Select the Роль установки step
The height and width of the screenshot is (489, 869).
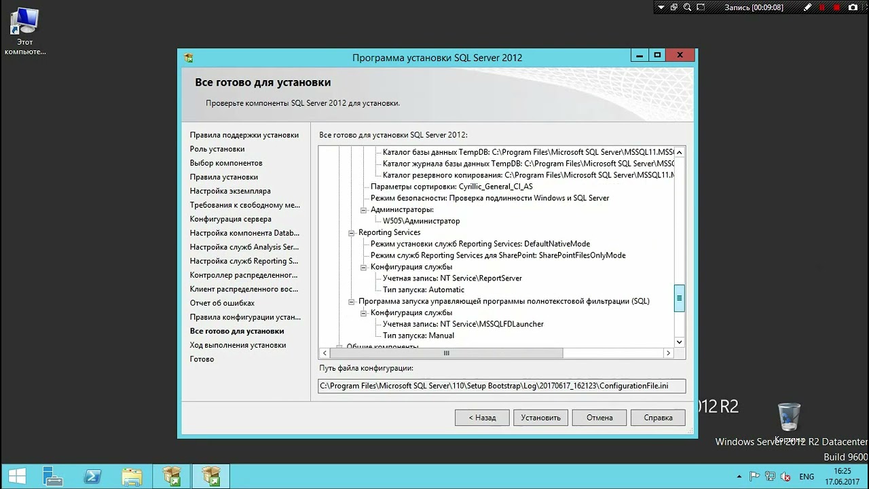click(x=217, y=149)
